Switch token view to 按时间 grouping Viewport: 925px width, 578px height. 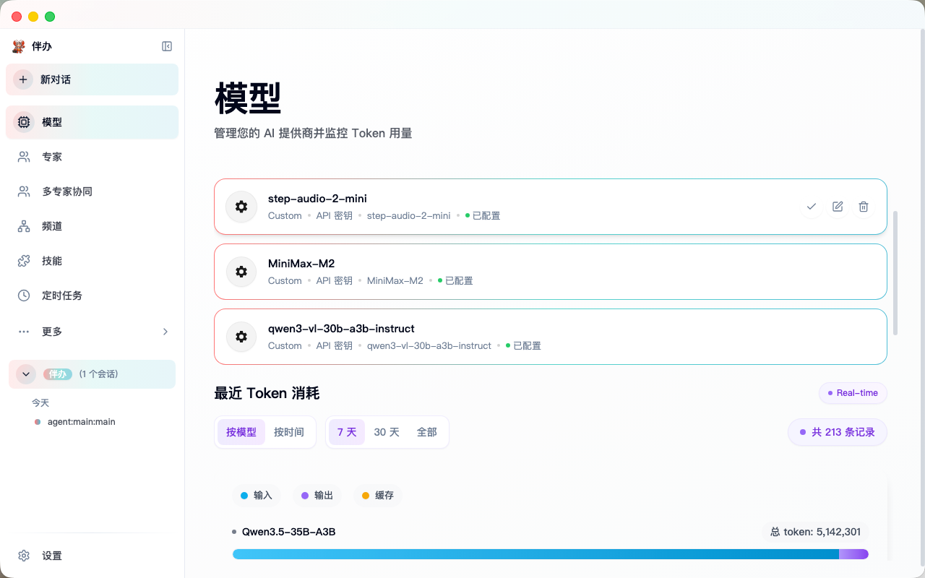click(289, 431)
